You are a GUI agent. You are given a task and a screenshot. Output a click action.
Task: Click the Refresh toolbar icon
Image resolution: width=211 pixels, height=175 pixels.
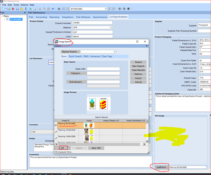tap(30, 9)
